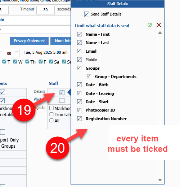The height and width of the screenshot is (187, 180).
Task: Click the More Info button
Action: 61,41
